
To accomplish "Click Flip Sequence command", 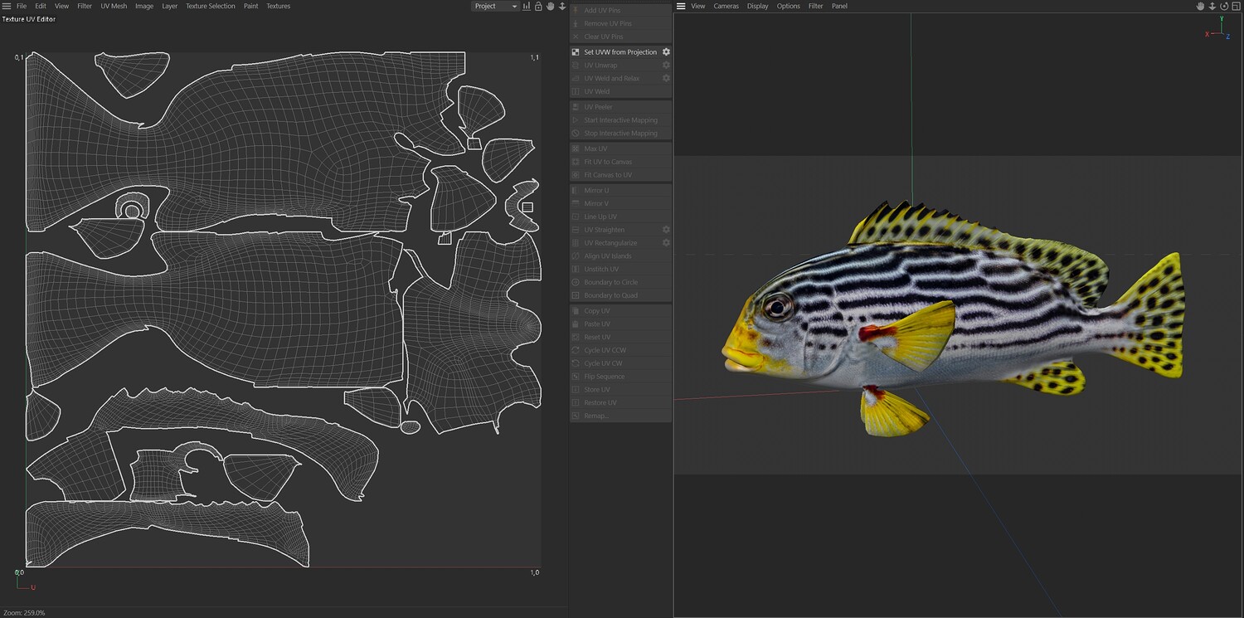I will coord(620,377).
